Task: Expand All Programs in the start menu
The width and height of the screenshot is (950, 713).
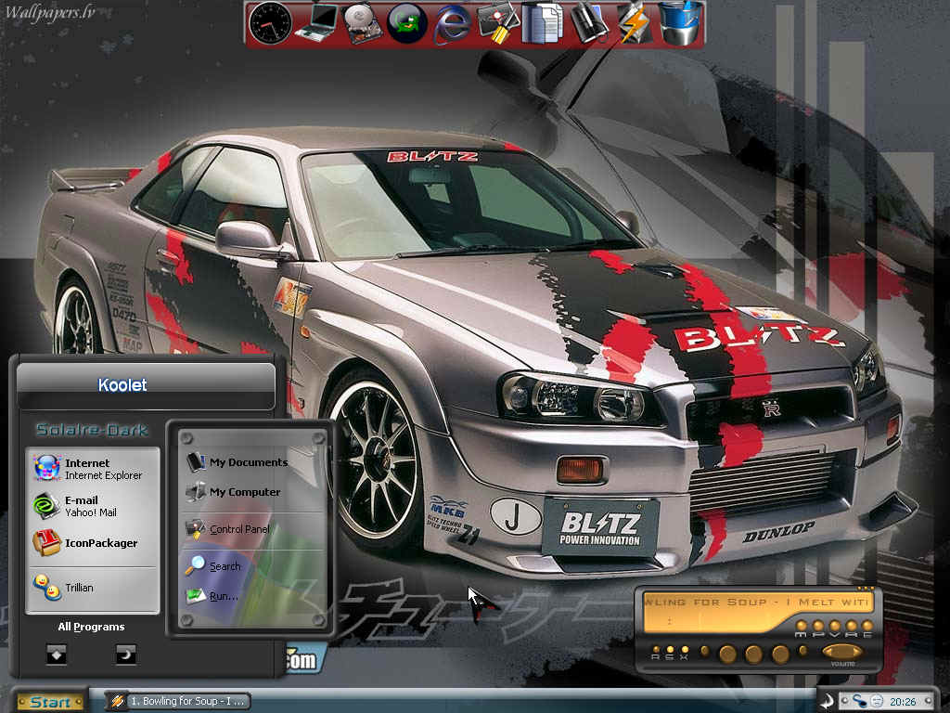Action: click(x=91, y=627)
